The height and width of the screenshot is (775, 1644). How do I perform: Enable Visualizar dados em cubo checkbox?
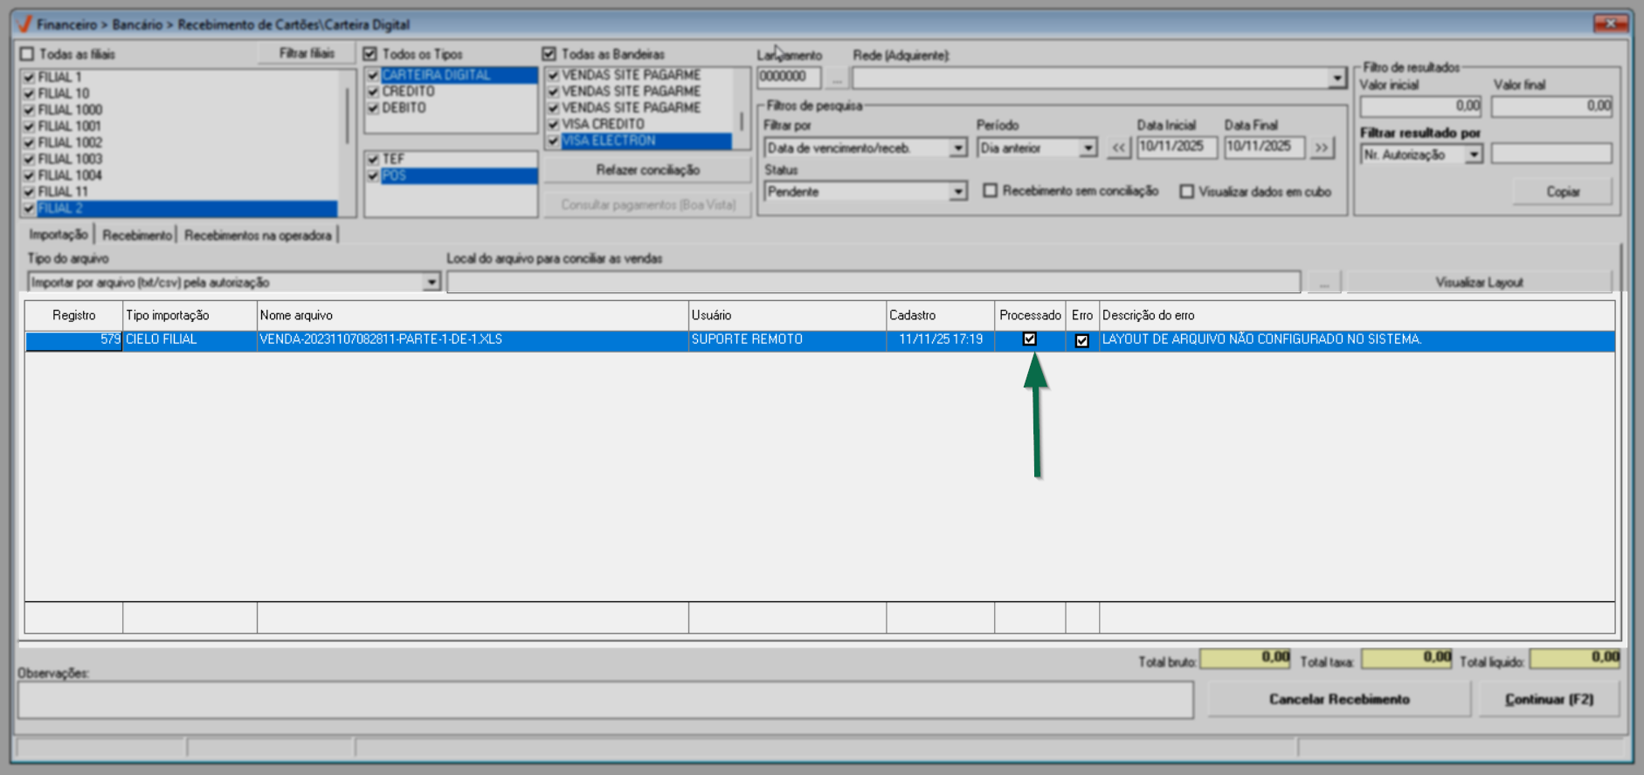point(1186,191)
